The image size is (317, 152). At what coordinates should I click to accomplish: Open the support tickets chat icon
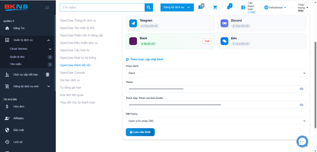(x=201, y=7)
